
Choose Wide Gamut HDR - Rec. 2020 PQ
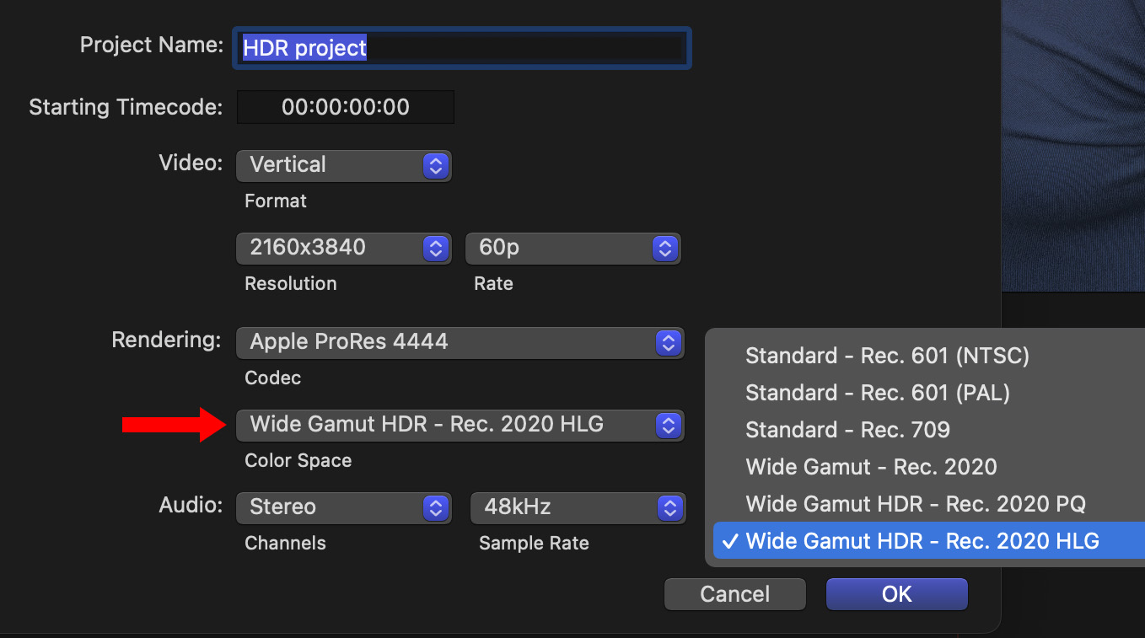click(x=915, y=504)
